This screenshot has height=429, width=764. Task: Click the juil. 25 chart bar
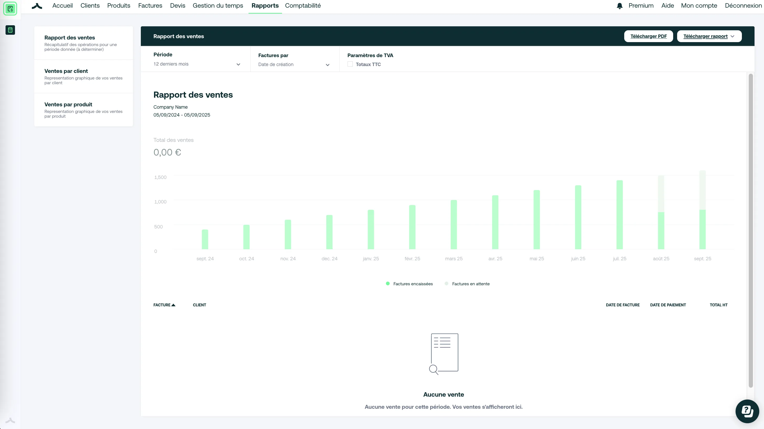(x=619, y=215)
